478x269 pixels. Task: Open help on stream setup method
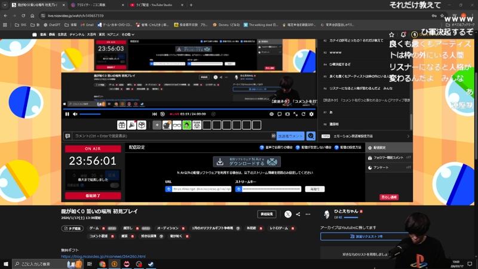coord(348,147)
